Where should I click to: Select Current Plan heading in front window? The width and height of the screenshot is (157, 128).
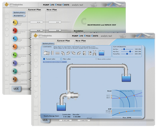pyautogui.click(x=64, y=41)
